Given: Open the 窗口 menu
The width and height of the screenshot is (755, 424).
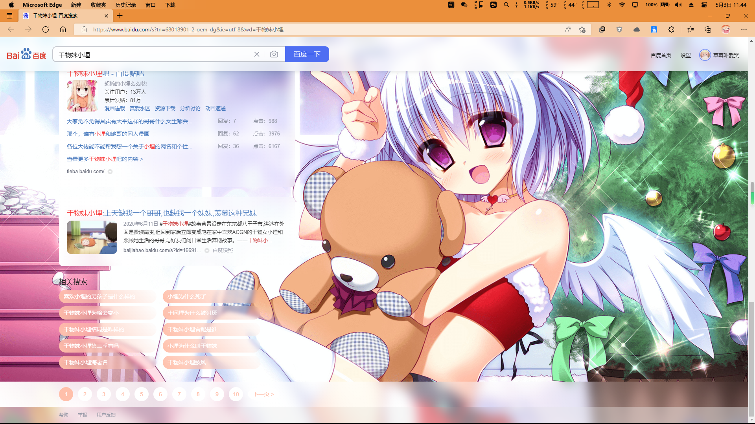Looking at the screenshot, I should [150, 5].
